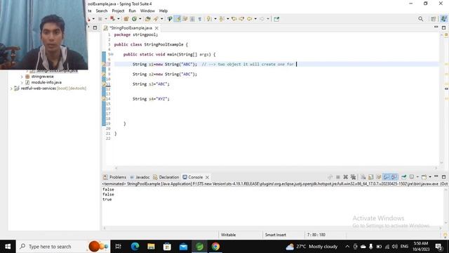Screen dimensions: 449x253
Task: Open the Next Annotation dropdown arrow
Action: [215, 19]
